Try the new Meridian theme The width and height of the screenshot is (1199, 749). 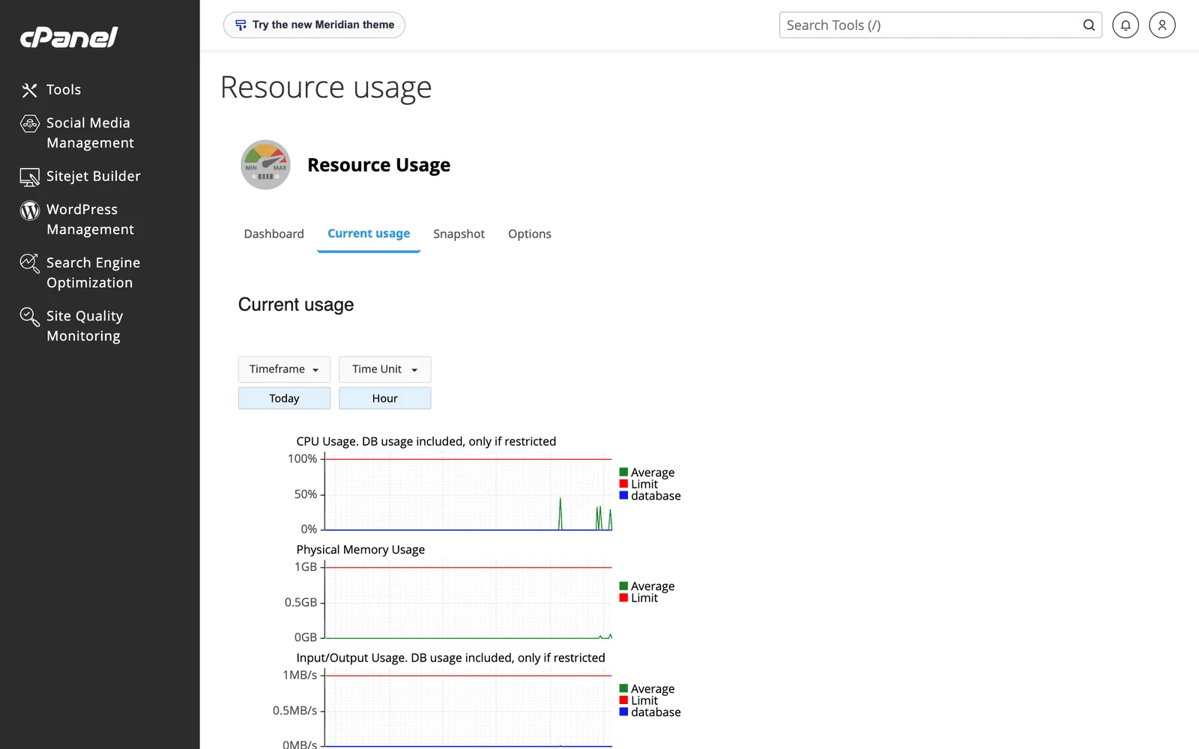pos(314,25)
